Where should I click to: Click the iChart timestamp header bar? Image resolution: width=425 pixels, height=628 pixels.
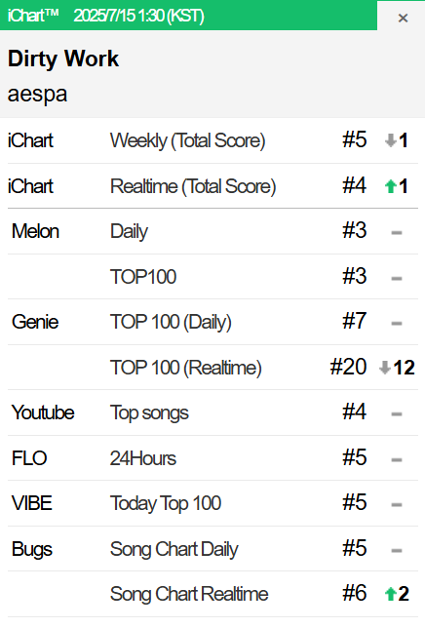coord(188,16)
